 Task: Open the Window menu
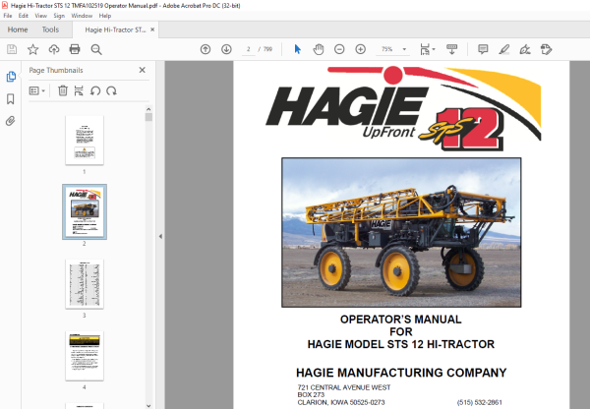[82, 16]
